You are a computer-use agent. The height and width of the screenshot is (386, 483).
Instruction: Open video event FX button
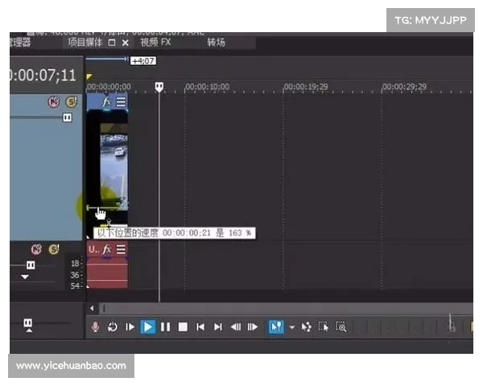pyautogui.click(x=106, y=101)
